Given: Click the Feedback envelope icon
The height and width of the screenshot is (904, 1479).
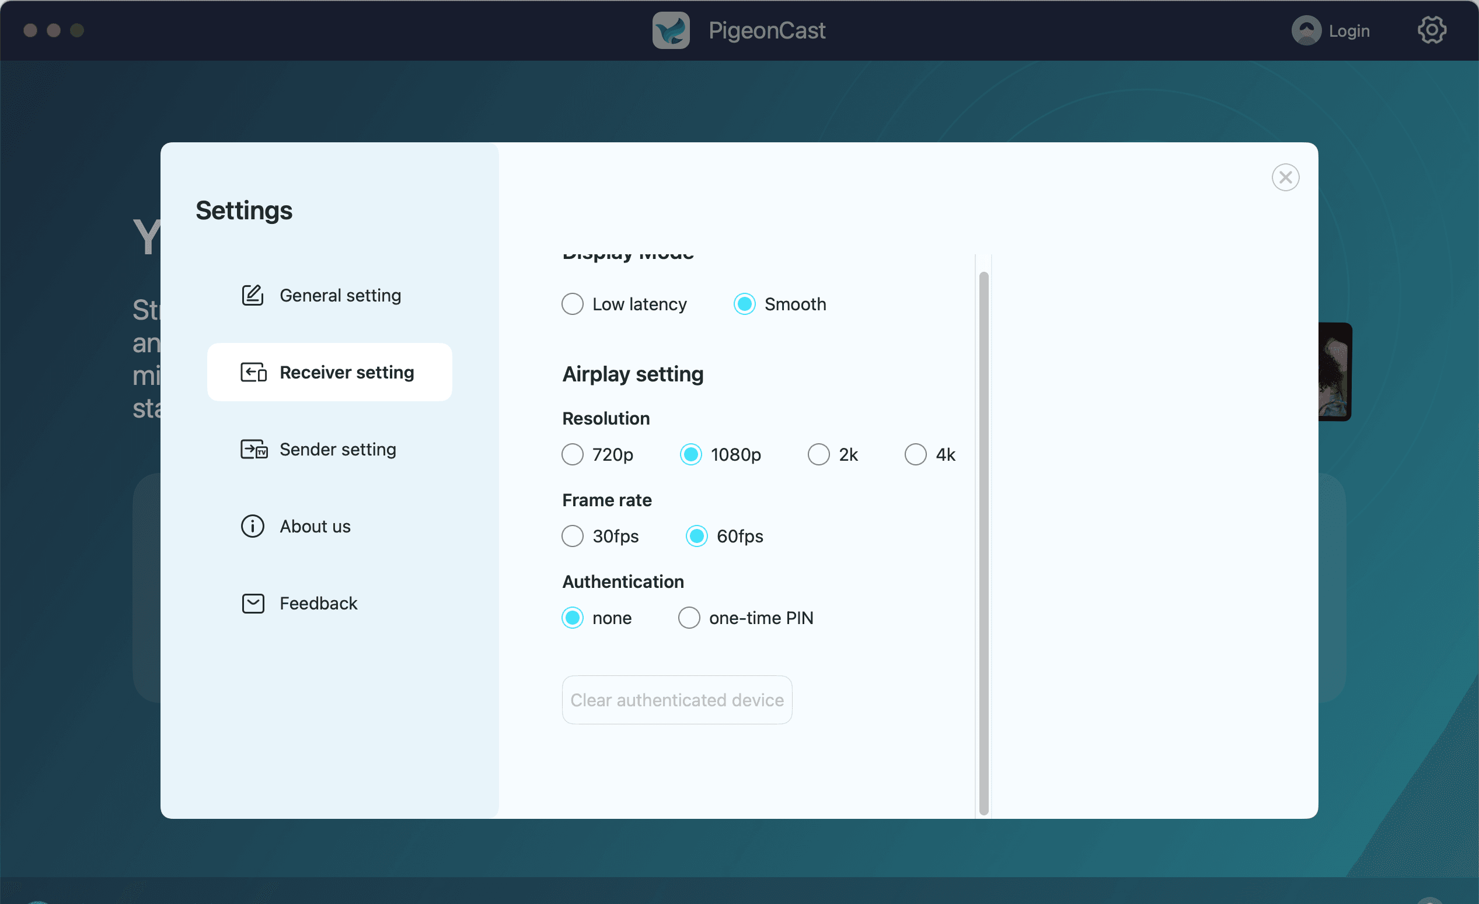Looking at the screenshot, I should point(253,604).
